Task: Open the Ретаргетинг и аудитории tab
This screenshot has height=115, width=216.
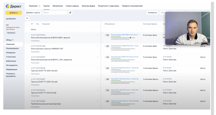Action: click(109, 6)
